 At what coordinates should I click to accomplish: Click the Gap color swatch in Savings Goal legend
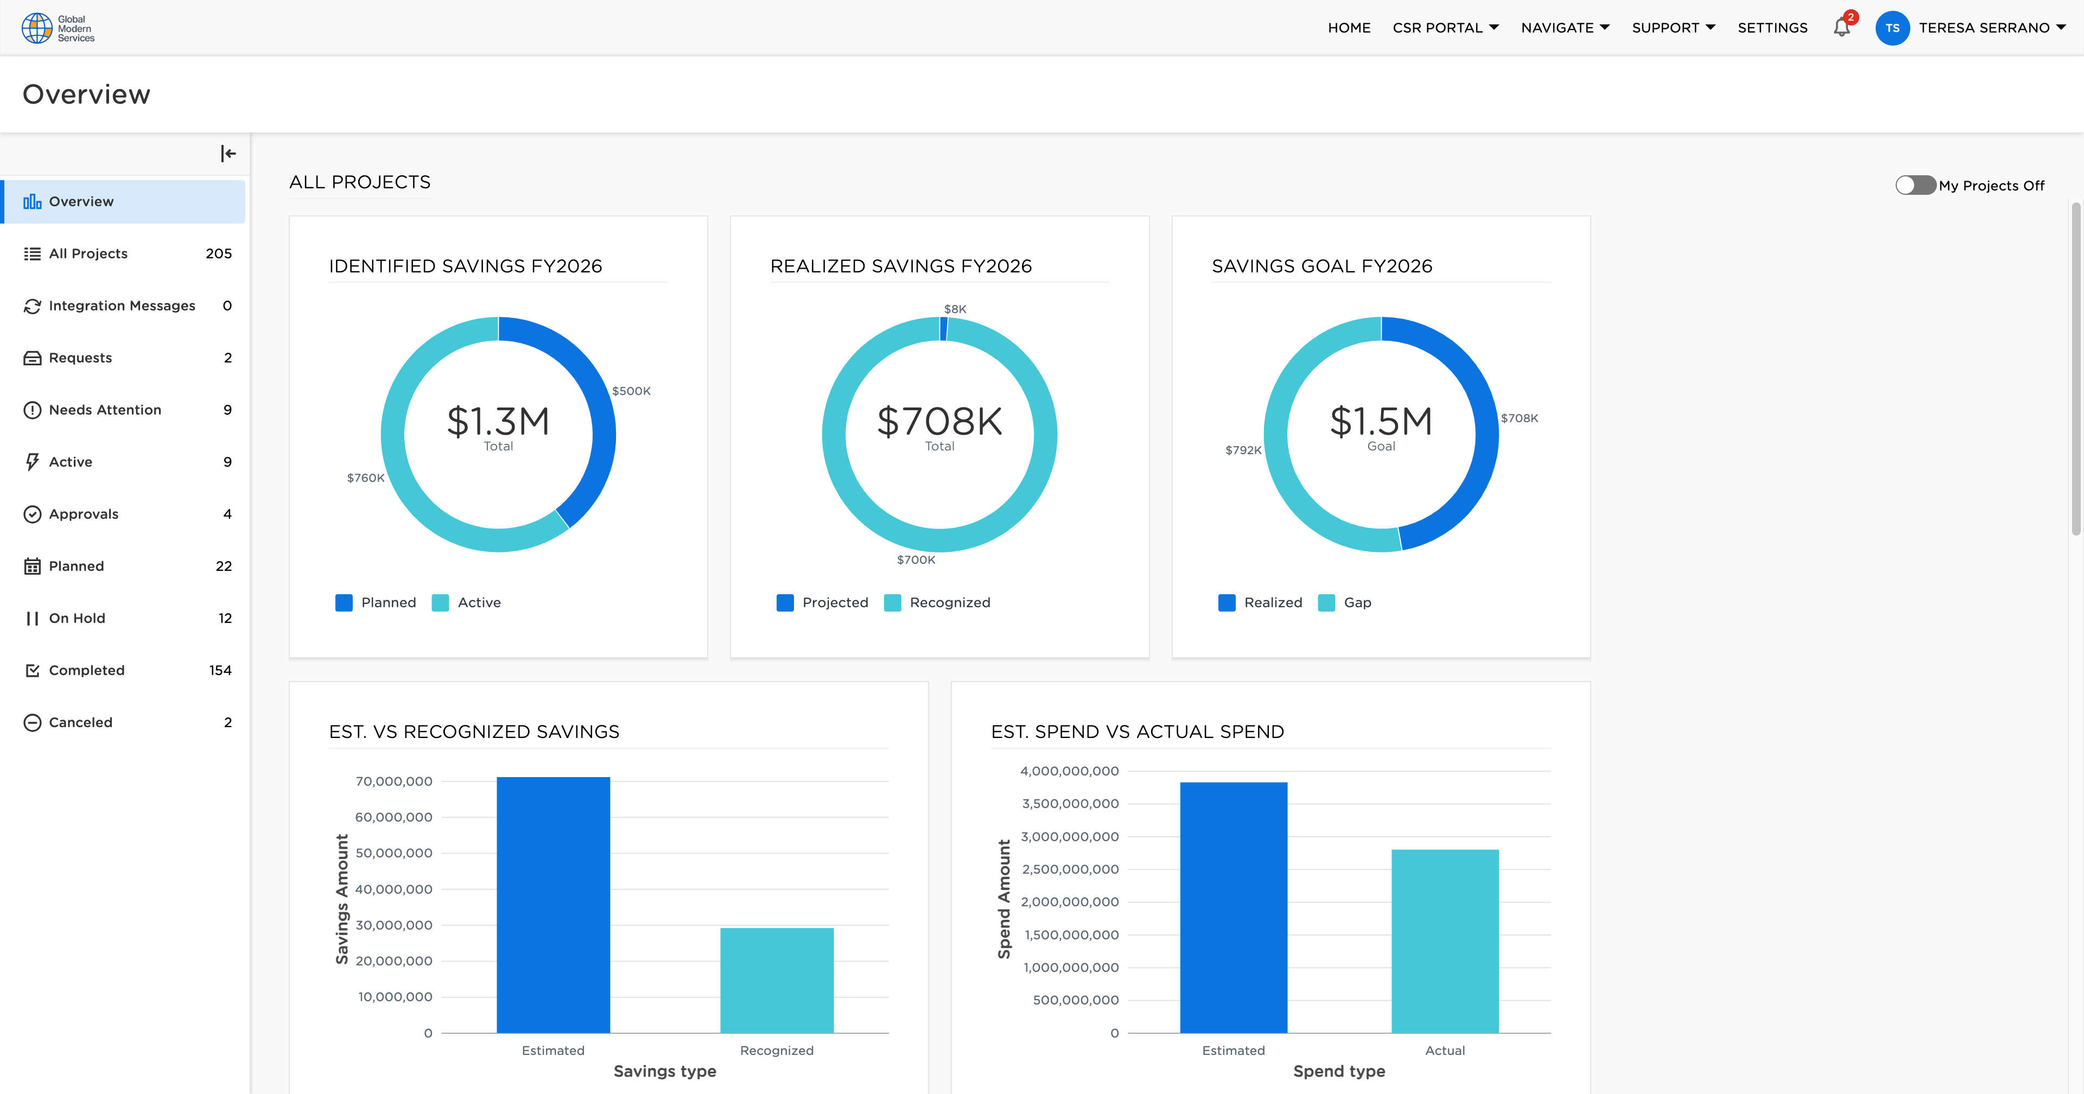tap(1325, 602)
